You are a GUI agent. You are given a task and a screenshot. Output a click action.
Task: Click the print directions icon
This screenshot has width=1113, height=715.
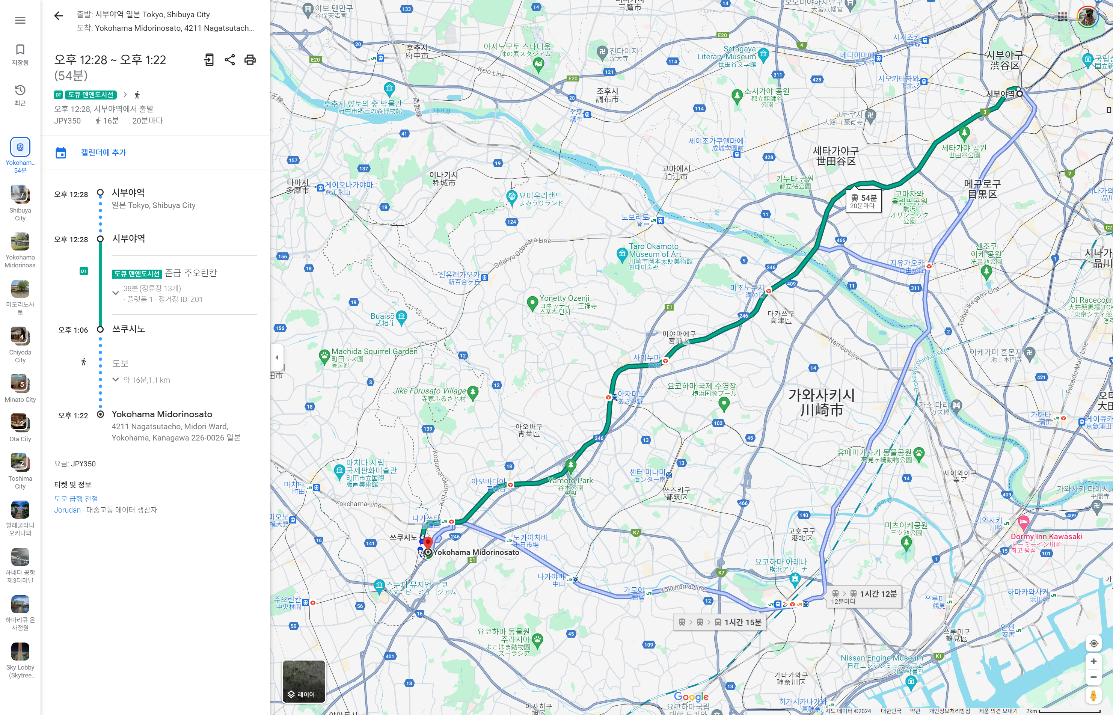click(x=250, y=59)
